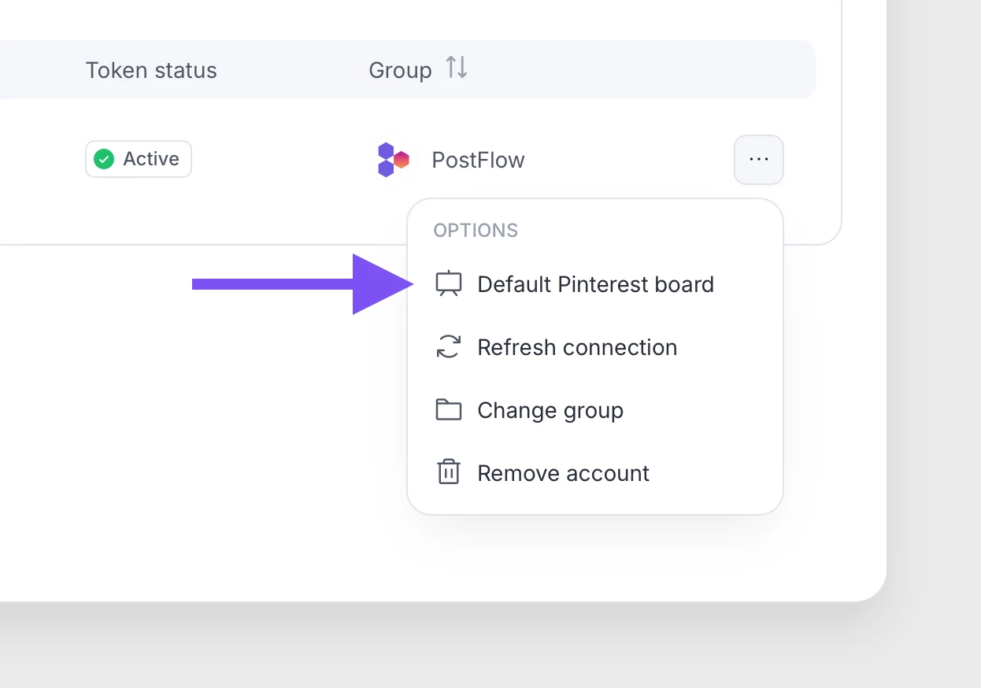Click the green checkmark status icon
Screen dimensions: 981x688
pos(104,159)
